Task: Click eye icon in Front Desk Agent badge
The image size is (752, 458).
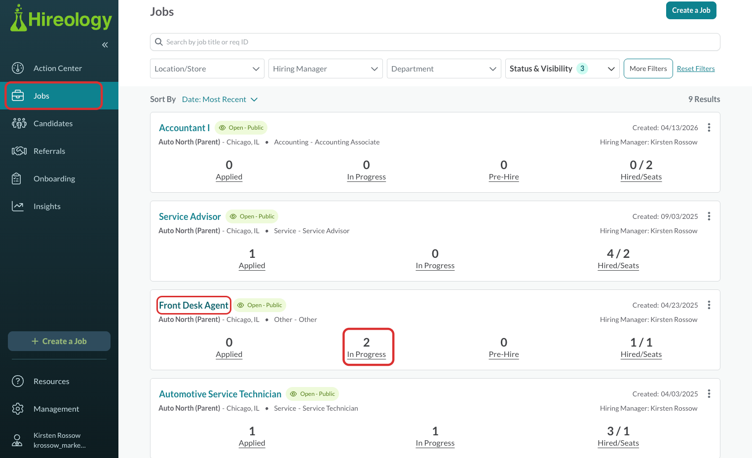Action: pos(241,305)
